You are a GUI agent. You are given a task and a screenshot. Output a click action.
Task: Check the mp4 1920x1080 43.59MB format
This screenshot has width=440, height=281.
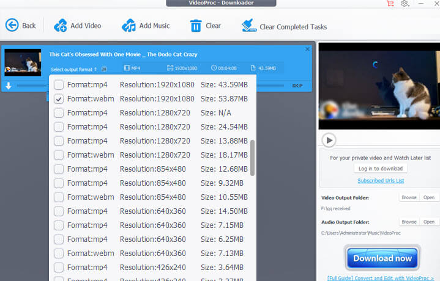[x=59, y=85]
